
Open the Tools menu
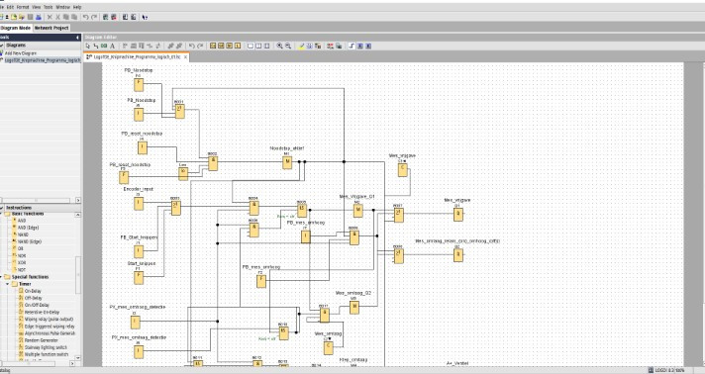click(49, 7)
